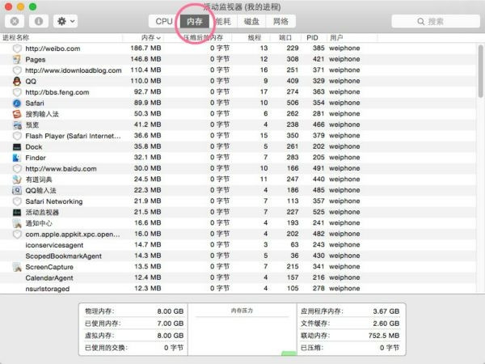Click the 146.8 MB memory value
The height and width of the screenshot is (364, 485).
click(x=145, y=59)
